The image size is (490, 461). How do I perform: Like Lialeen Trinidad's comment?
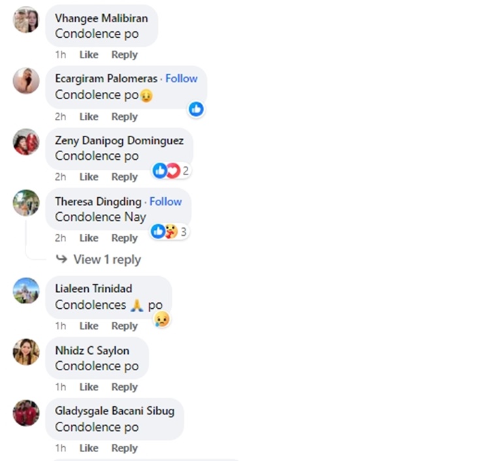[x=89, y=326]
